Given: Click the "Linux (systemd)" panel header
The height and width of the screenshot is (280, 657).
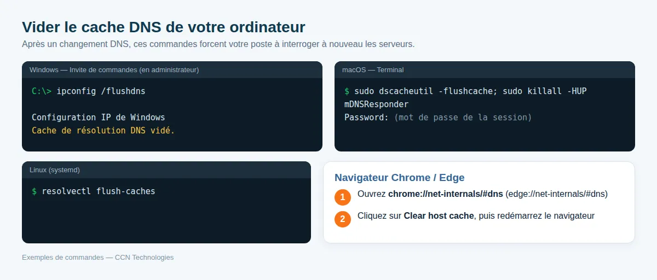Looking at the screenshot, I should [x=166, y=170].
